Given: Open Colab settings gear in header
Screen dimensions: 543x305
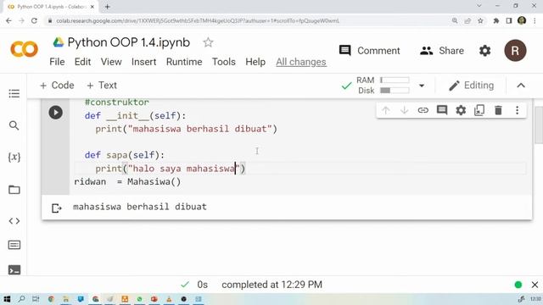Looking at the screenshot, I should click(484, 51).
